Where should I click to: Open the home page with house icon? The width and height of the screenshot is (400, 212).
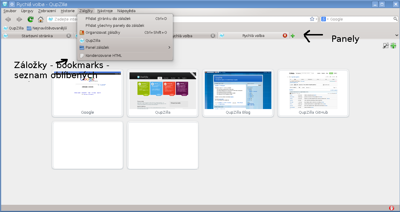pos(41,19)
